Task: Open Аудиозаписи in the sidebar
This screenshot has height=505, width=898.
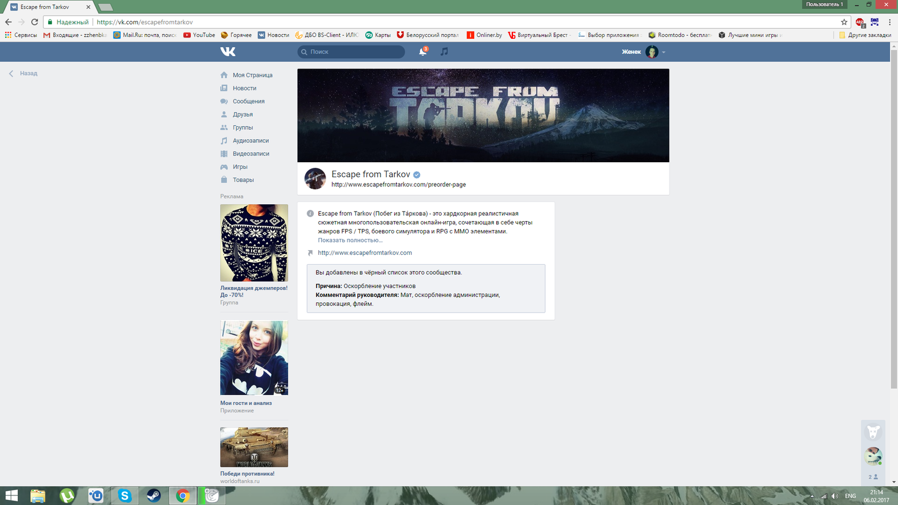Action: tap(250, 141)
